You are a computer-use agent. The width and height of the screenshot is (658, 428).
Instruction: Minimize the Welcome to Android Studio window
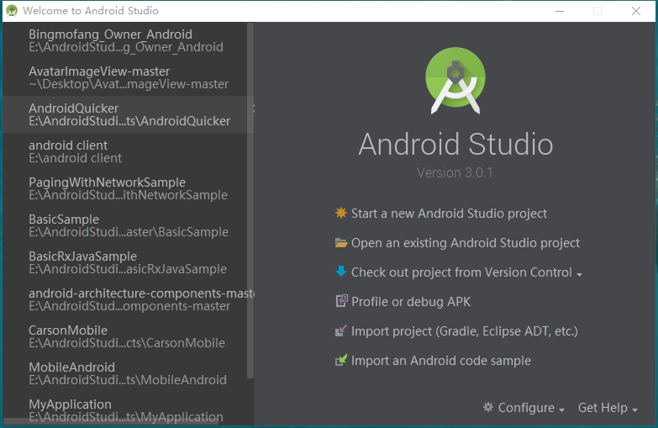pos(560,11)
